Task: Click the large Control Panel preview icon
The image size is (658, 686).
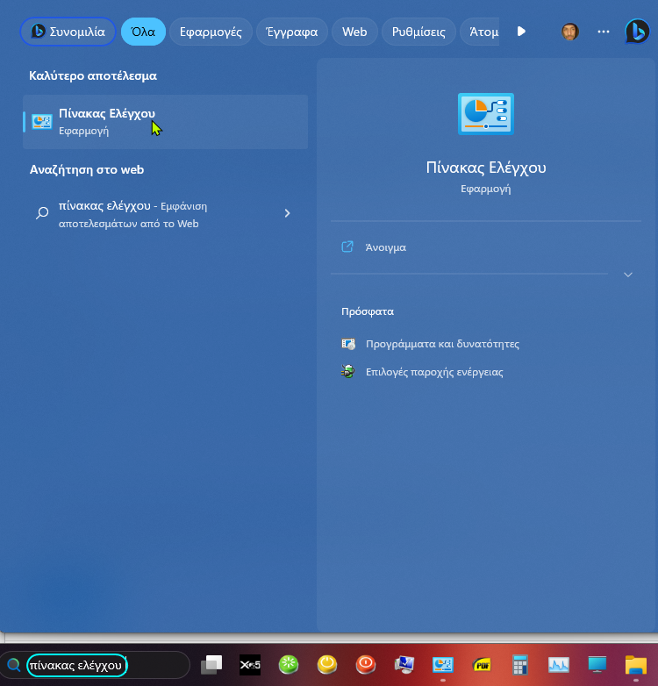Action: pos(486,114)
